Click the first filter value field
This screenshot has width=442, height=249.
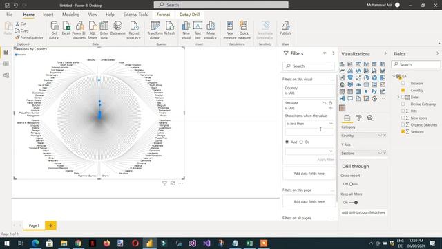click(x=309, y=131)
